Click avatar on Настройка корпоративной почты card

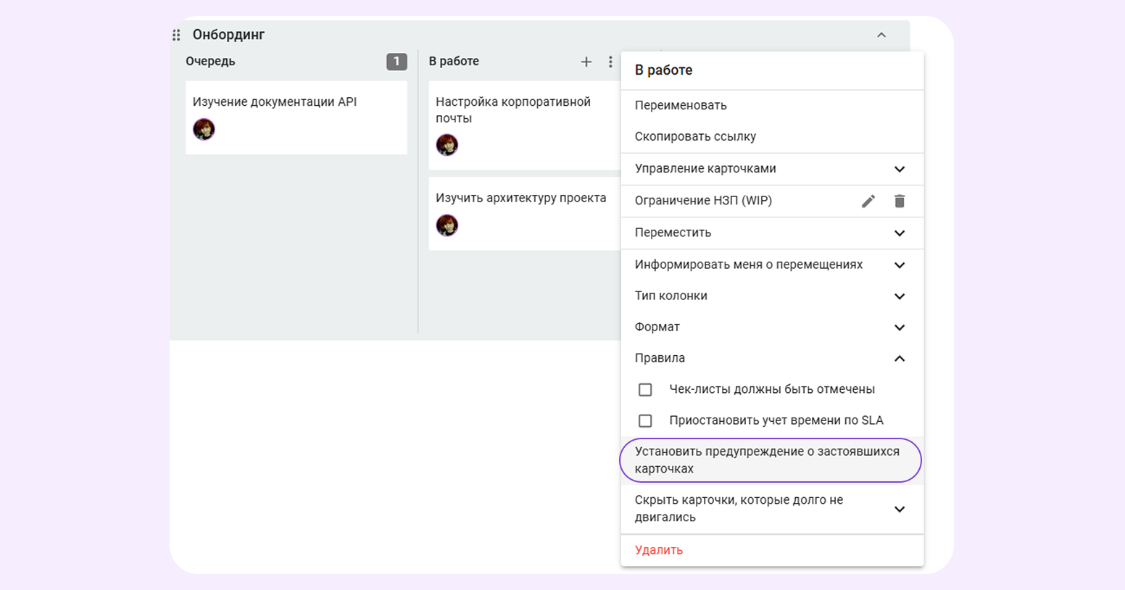pyautogui.click(x=447, y=145)
